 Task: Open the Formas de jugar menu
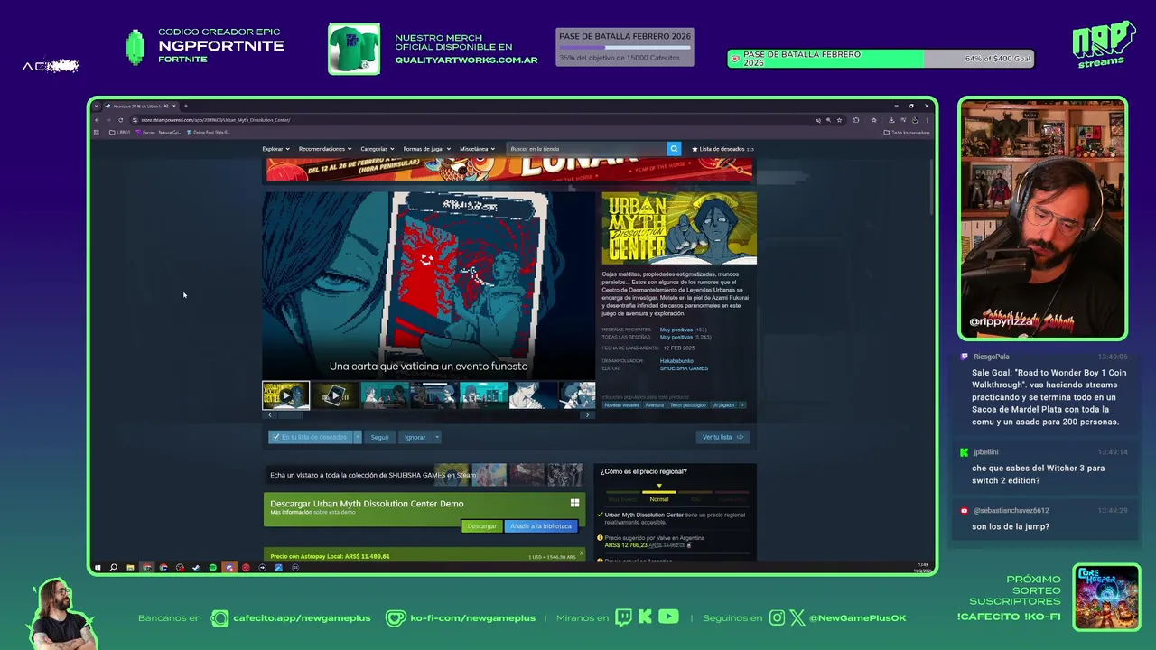[x=426, y=149]
